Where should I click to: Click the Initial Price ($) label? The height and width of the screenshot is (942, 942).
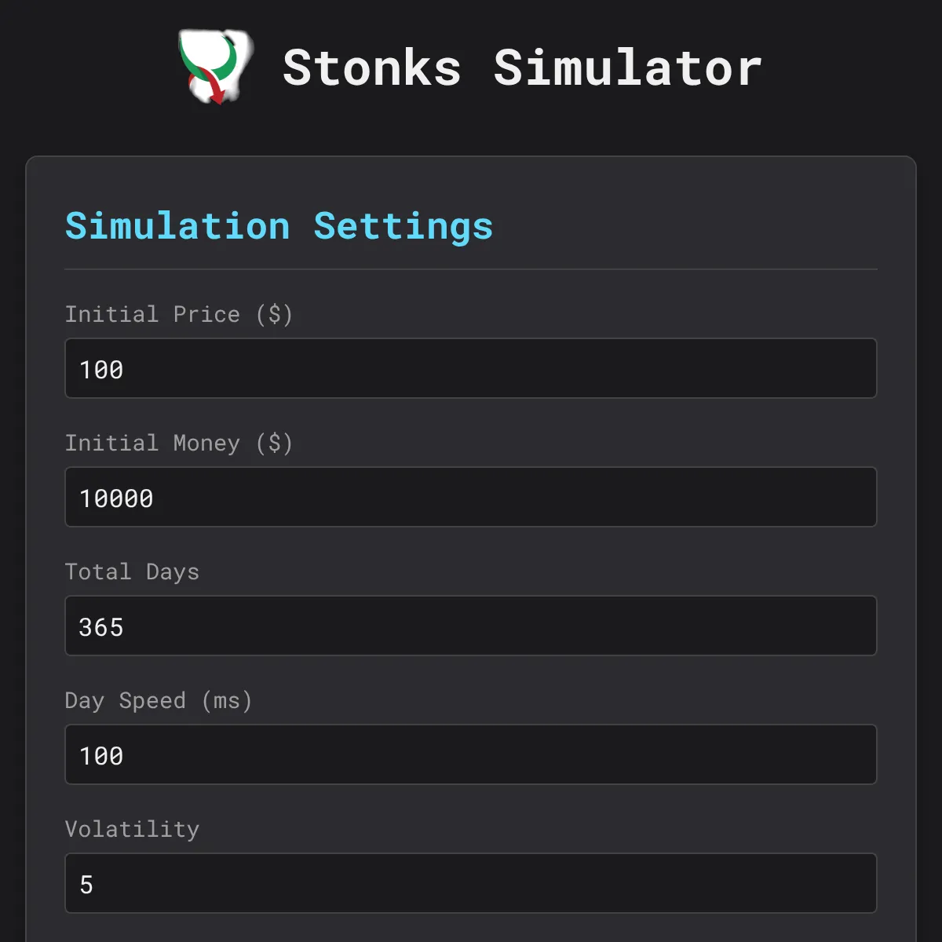click(x=179, y=314)
